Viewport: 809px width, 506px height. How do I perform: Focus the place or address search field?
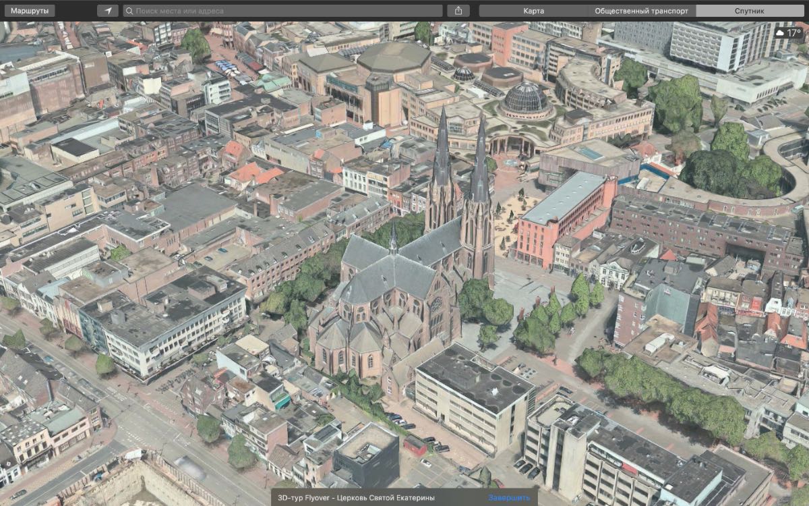pos(282,11)
